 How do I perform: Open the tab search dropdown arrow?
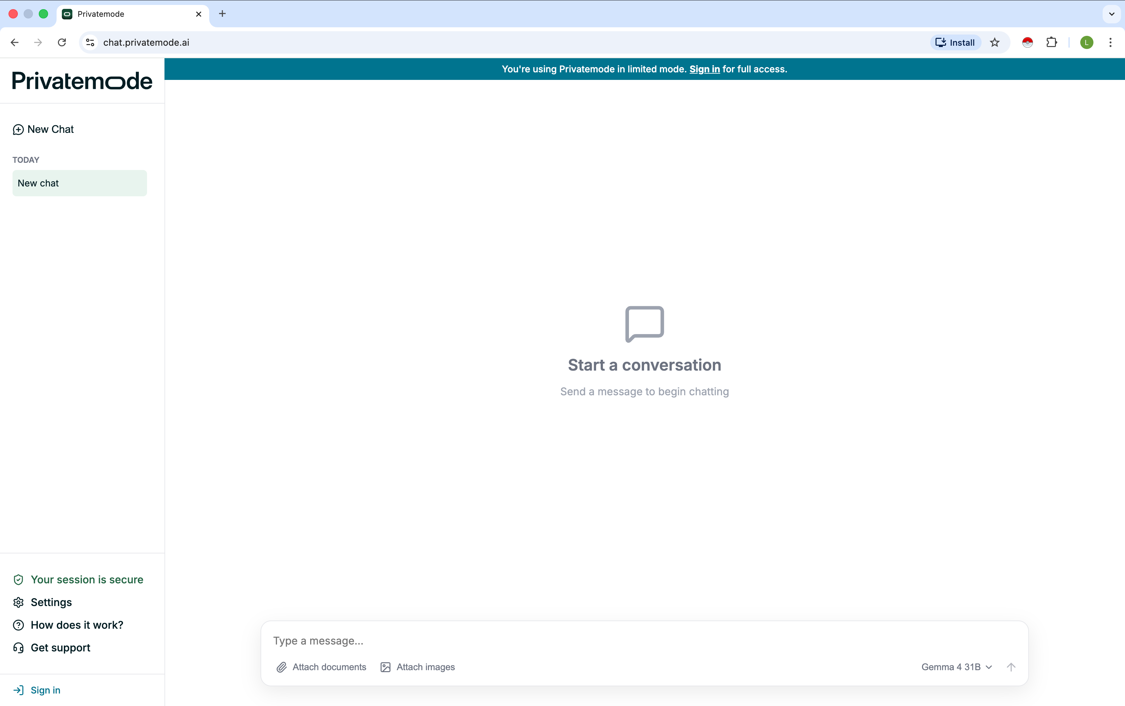(x=1112, y=14)
